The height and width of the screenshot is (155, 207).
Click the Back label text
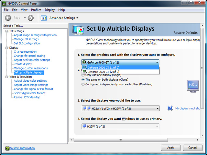17,18
